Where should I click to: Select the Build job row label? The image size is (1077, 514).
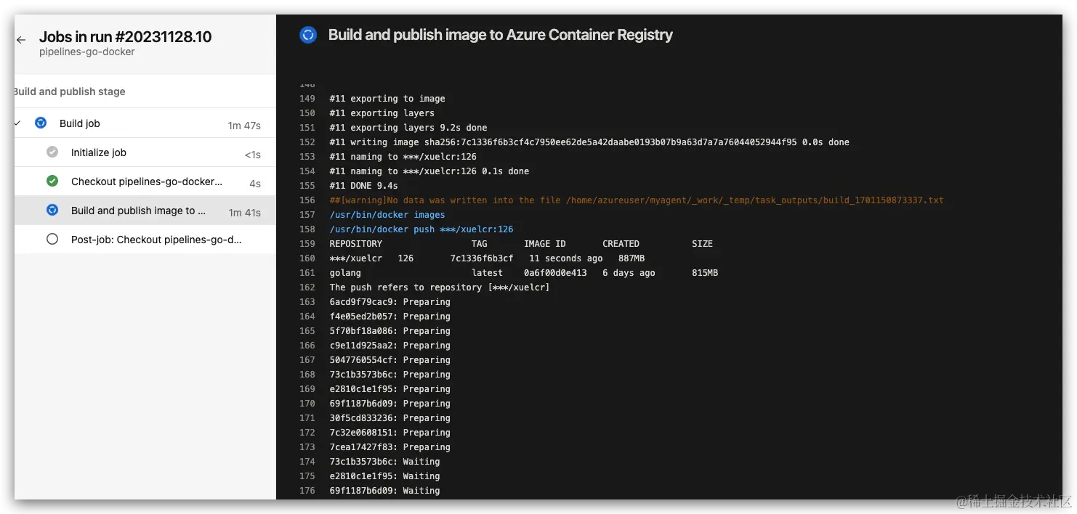pyautogui.click(x=80, y=123)
